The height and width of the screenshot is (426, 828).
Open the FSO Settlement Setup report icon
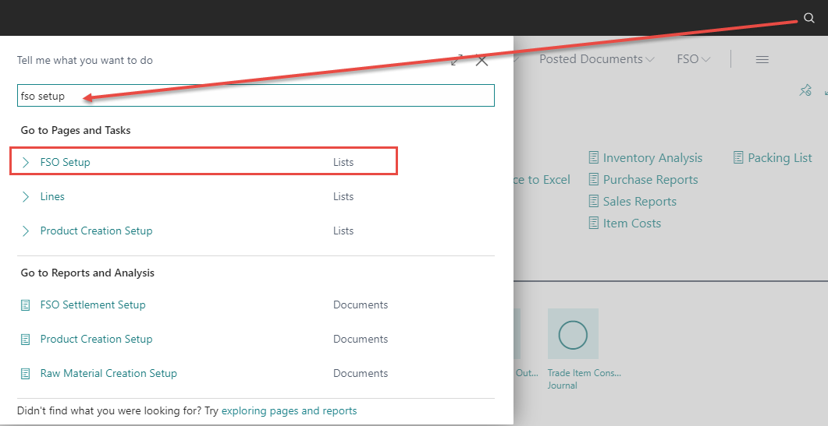pyautogui.click(x=26, y=305)
